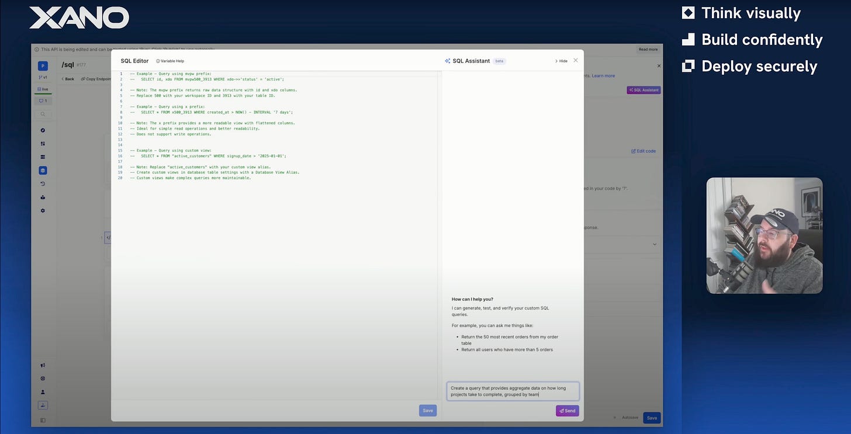This screenshot has width=851, height=434.
Task: Toggle the Autosave option
Action: (x=626, y=418)
